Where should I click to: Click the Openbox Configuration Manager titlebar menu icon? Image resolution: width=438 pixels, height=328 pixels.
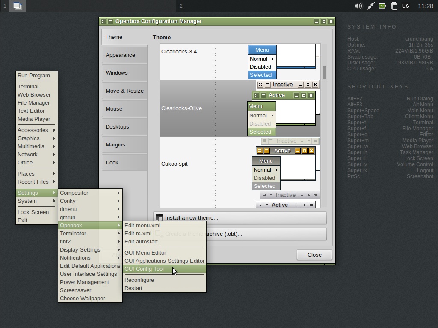pos(103,21)
